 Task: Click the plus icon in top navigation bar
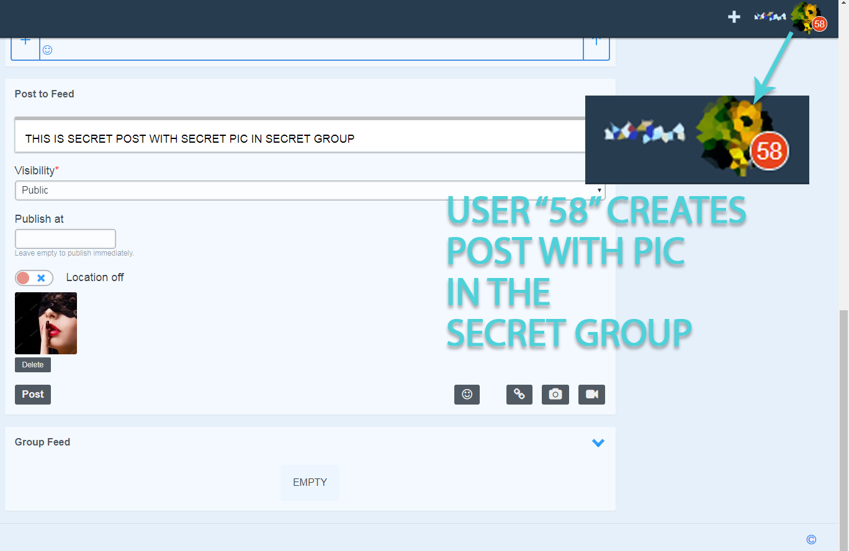[x=734, y=17]
